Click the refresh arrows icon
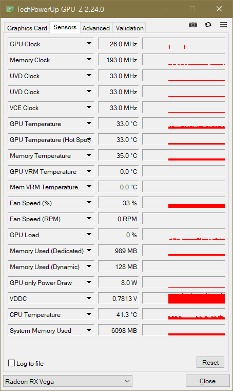Screen dimensions: 233x391 [x=208, y=25]
